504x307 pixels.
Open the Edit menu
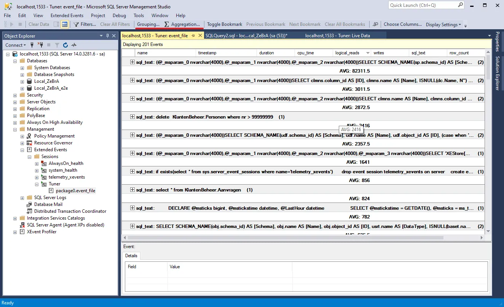click(x=22, y=16)
